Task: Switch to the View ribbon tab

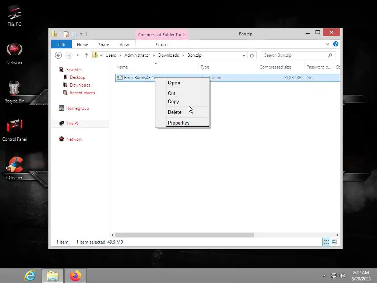Action: click(124, 45)
